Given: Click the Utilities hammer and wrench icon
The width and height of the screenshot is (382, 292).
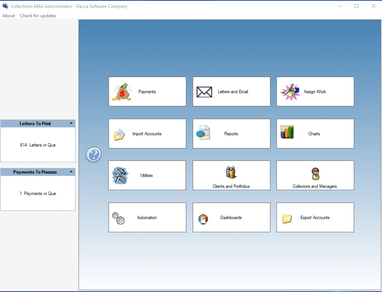Looking at the screenshot, I should (x=120, y=175).
